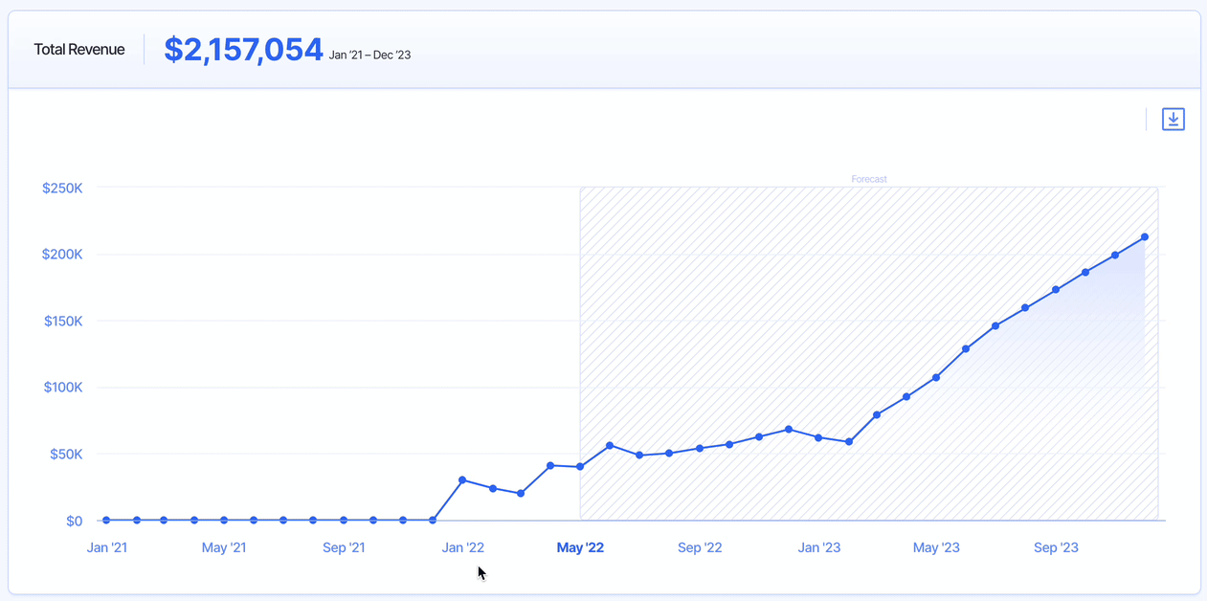Click the $2,157,054 total revenue figure

click(x=243, y=50)
